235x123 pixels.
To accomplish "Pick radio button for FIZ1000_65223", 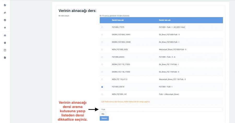I will (x=102, y=57).
